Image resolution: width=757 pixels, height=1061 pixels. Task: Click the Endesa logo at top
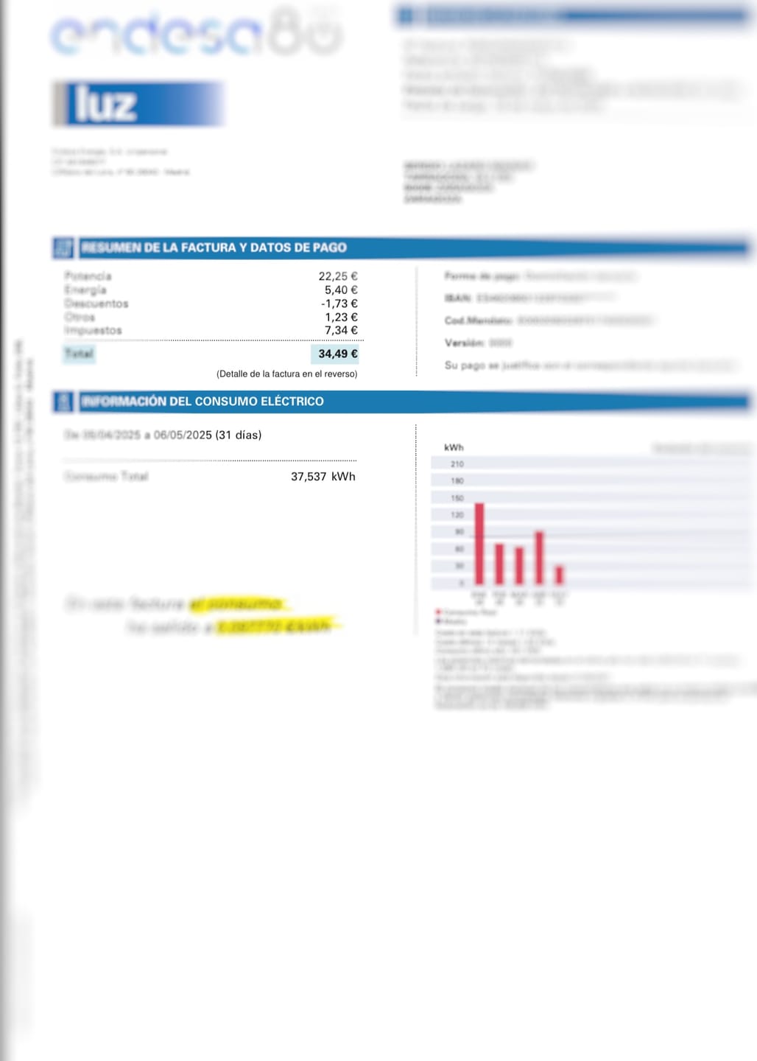click(197, 33)
